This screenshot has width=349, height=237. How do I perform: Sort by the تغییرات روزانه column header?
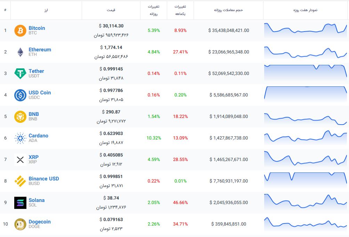click(x=154, y=10)
